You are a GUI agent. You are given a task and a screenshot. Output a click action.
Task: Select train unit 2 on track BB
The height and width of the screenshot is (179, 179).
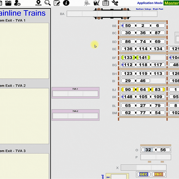(x=143, y=26)
